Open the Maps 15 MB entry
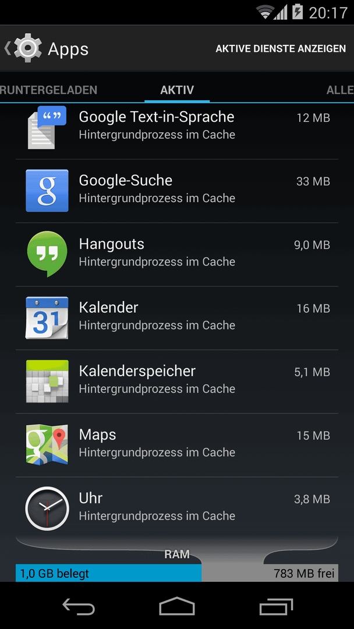The height and width of the screenshot is (629, 354). (x=177, y=445)
